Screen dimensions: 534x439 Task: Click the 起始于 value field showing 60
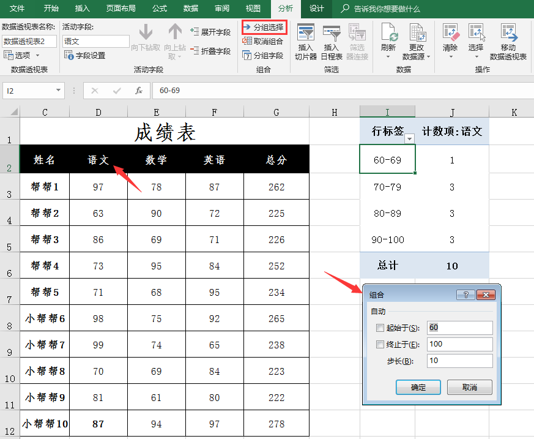460,328
